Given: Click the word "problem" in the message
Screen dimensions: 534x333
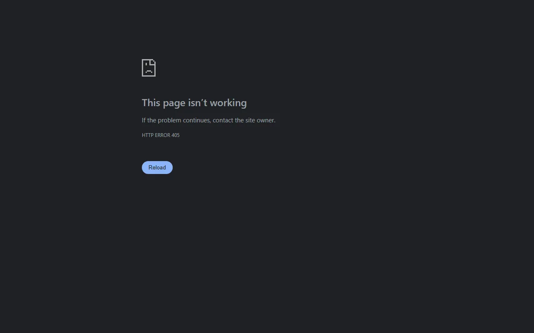Looking at the screenshot, I should pyautogui.click(x=169, y=121).
